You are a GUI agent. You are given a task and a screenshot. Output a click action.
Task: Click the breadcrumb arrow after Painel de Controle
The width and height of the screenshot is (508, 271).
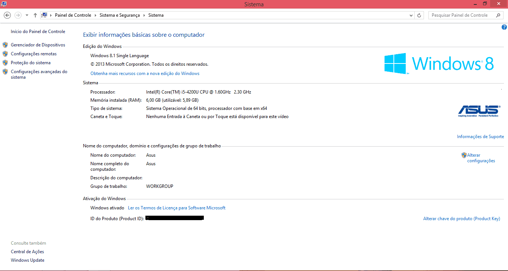[95, 15]
